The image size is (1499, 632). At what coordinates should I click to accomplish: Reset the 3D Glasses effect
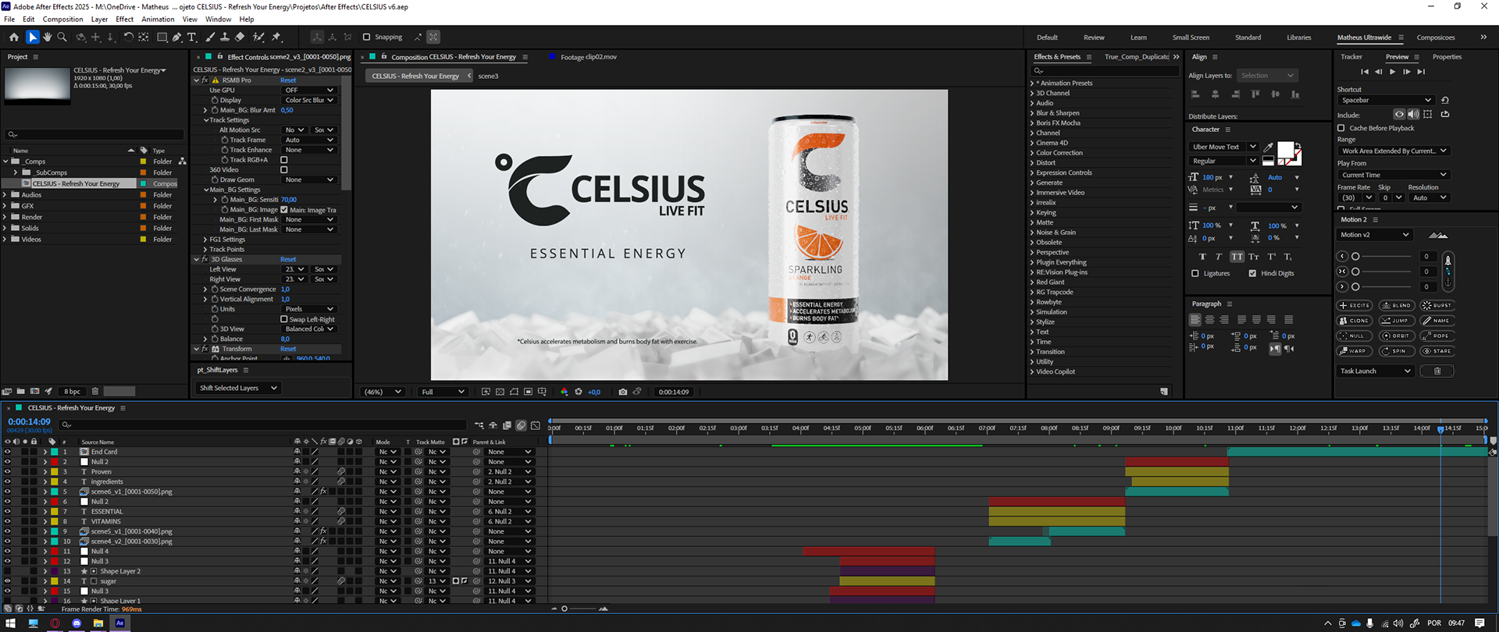point(288,259)
